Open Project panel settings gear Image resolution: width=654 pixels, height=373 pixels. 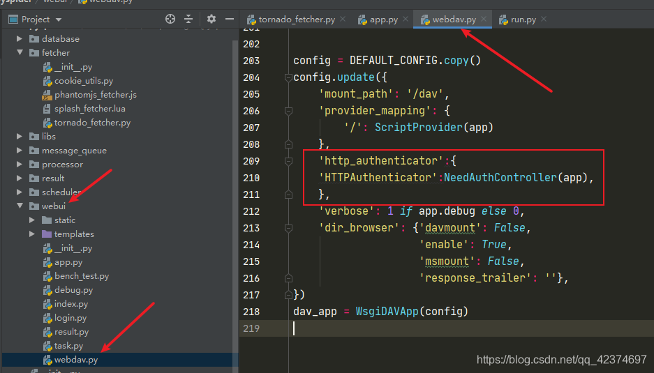pos(211,19)
